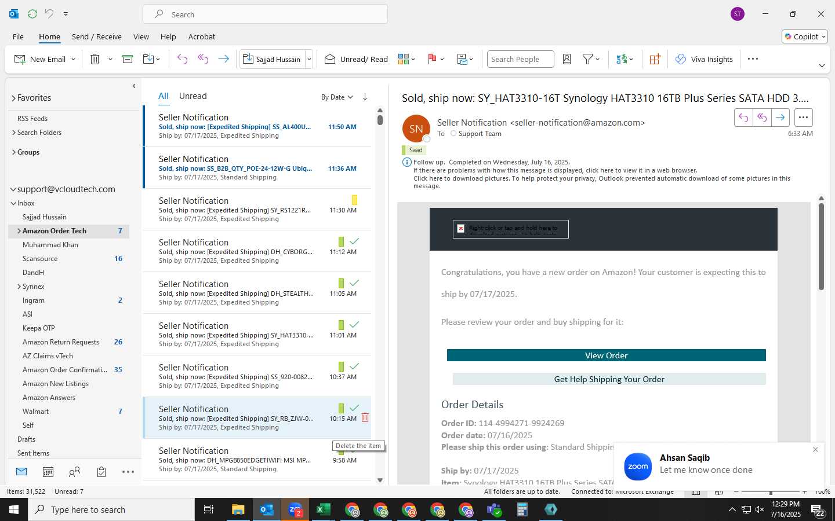Image resolution: width=835 pixels, height=521 pixels.
Task: Click the Translate icon in ribbon
Action: coord(622,59)
